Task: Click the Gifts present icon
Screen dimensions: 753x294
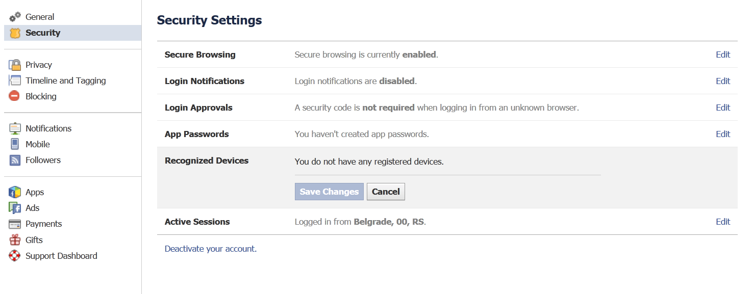Action: point(15,240)
